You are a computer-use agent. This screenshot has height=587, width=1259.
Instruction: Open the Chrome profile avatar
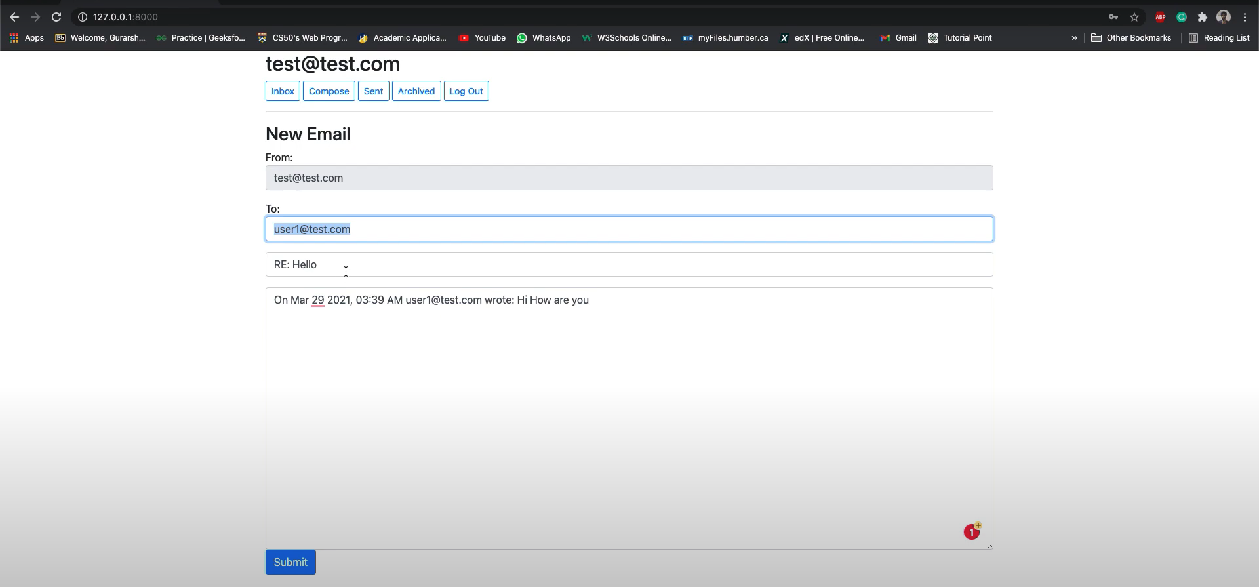coord(1223,17)
